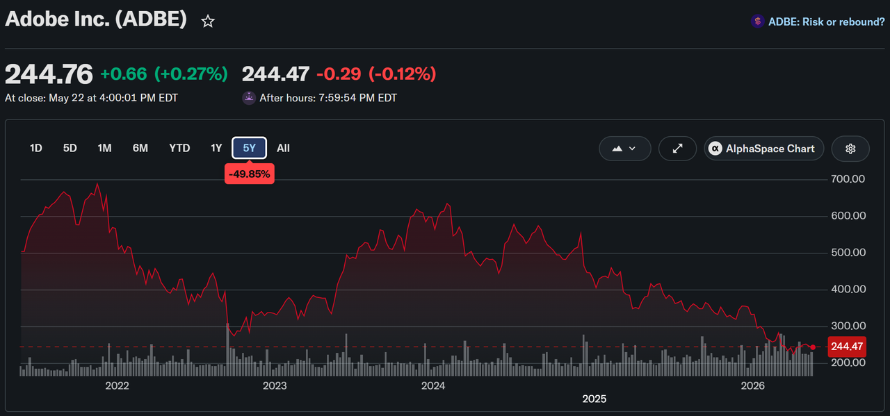The width and height of the screenshot is (890, 416).
Task: Open chart settings gear icon
Action: point(850,149)
